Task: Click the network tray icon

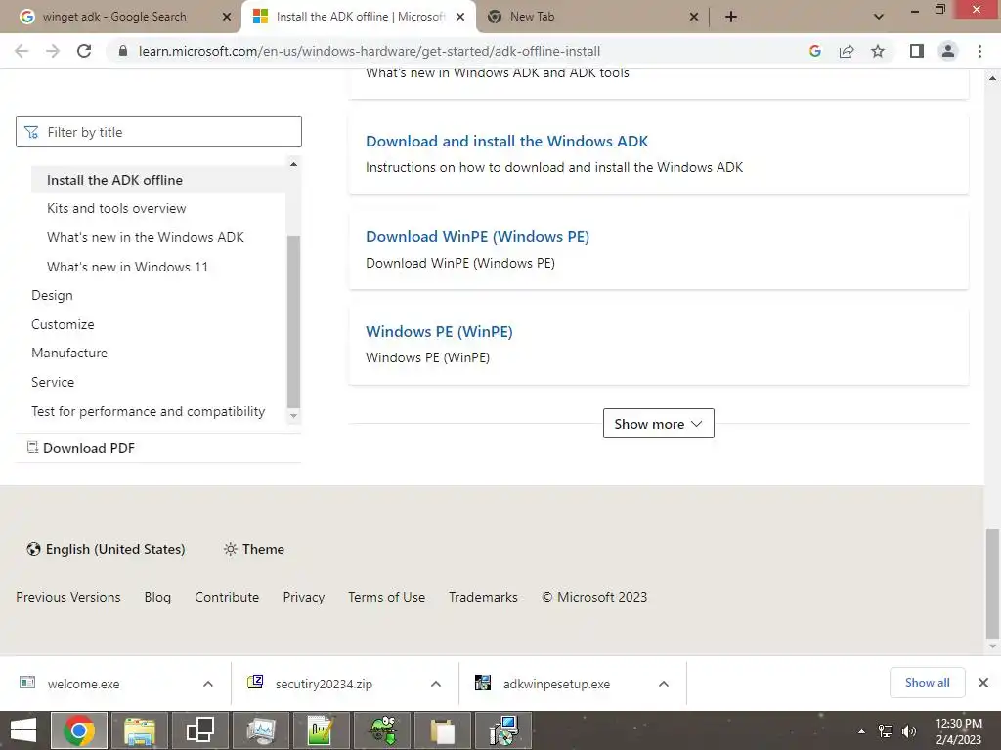Action: click(886, 731)
